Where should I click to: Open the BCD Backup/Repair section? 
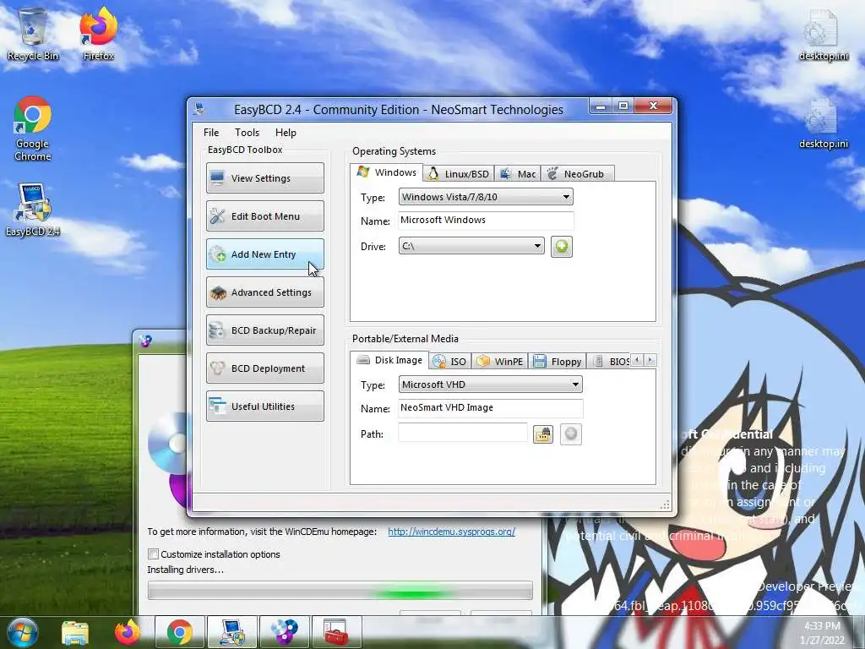[264, 330]
